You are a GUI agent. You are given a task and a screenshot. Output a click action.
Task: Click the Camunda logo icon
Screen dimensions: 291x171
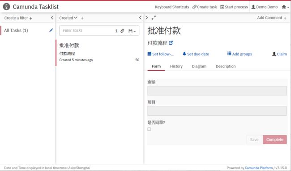pyautogui.click(x=7, y=7)
